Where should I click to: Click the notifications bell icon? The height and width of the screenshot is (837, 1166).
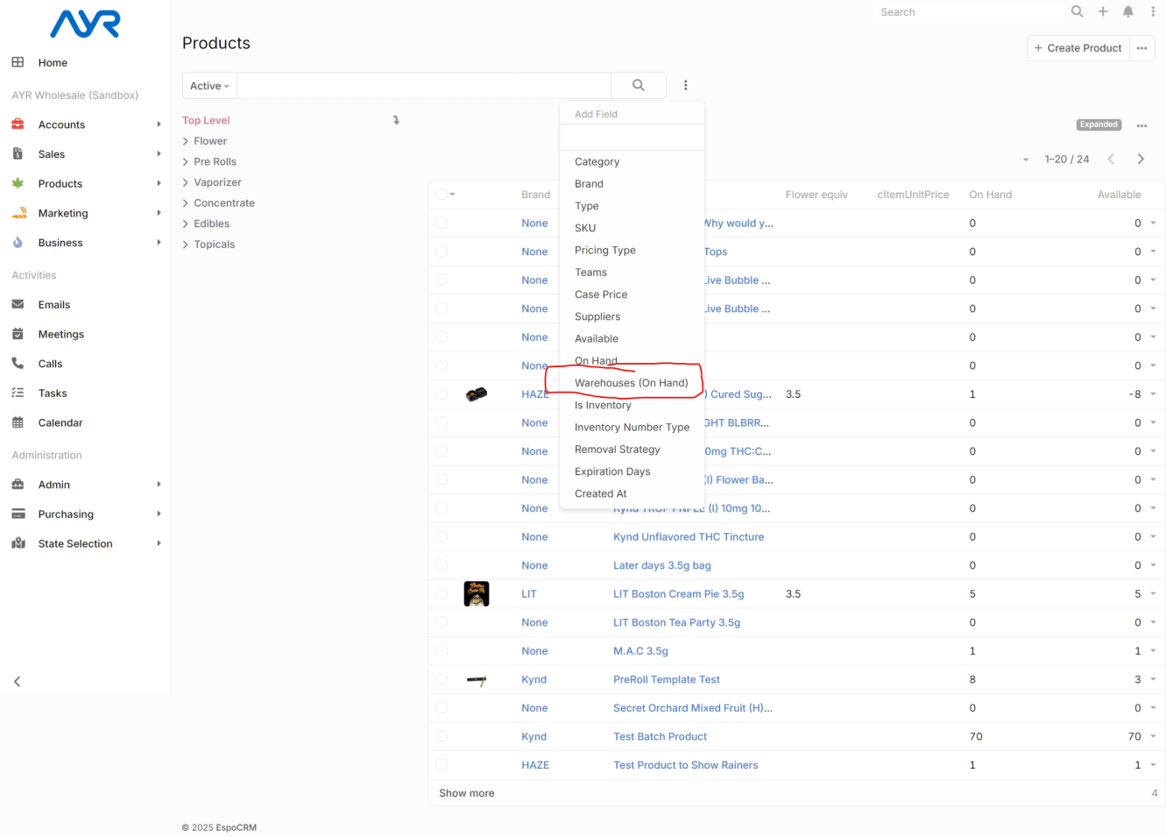[x=1128, y=11]
